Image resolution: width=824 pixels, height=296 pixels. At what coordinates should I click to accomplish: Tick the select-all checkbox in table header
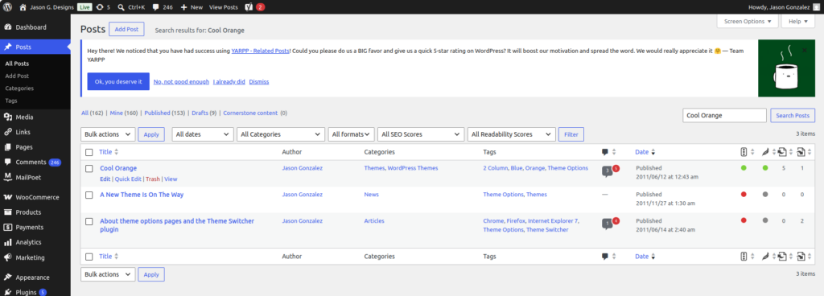point(89,152)
